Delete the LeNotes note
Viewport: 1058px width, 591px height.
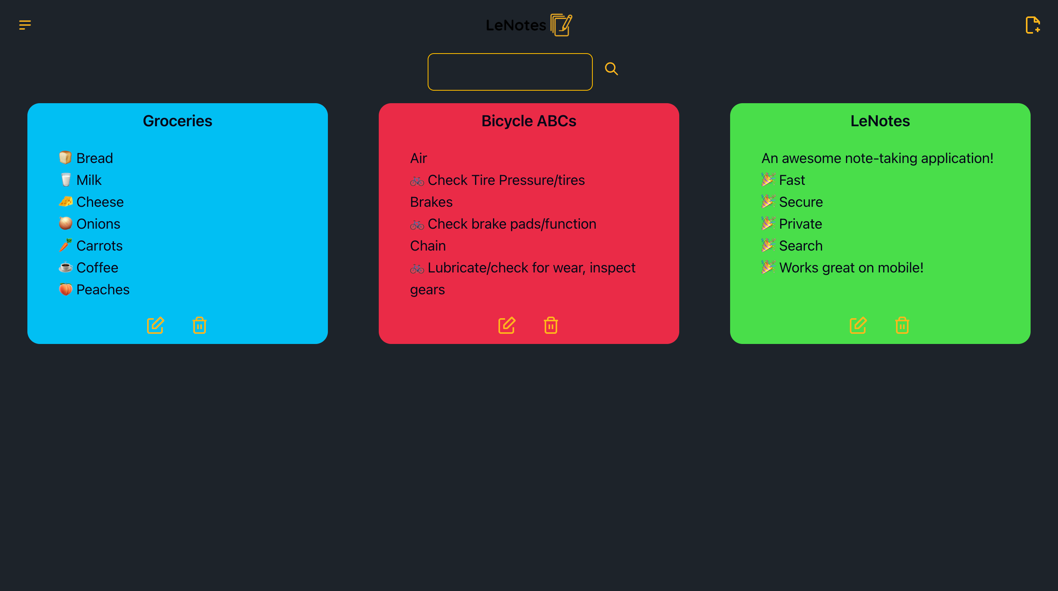pos(902,326)
